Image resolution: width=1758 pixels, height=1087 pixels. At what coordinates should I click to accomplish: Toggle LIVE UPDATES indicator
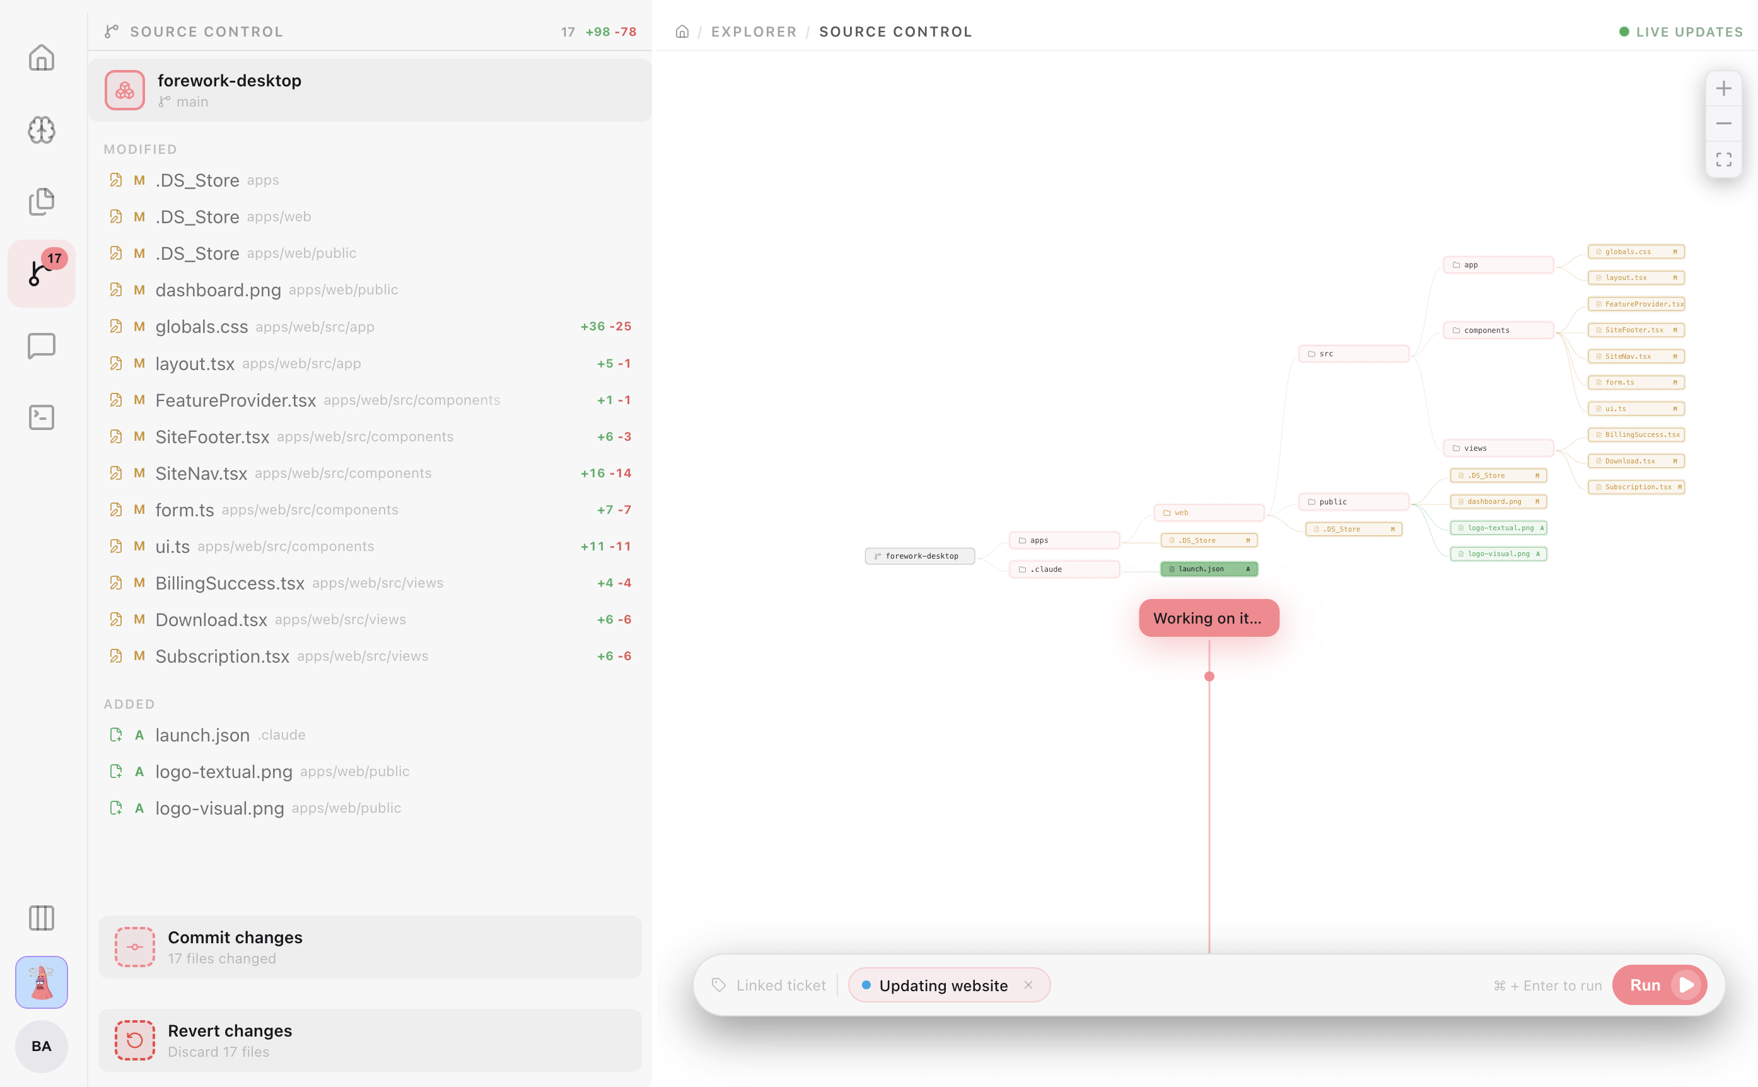[1680, 32]
